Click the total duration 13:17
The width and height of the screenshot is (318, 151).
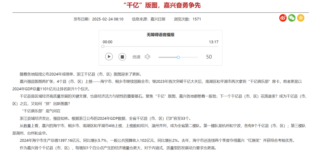[x=214, y=42]
